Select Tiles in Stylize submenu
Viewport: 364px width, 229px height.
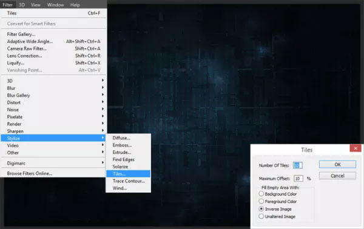(x=128, y=174)
